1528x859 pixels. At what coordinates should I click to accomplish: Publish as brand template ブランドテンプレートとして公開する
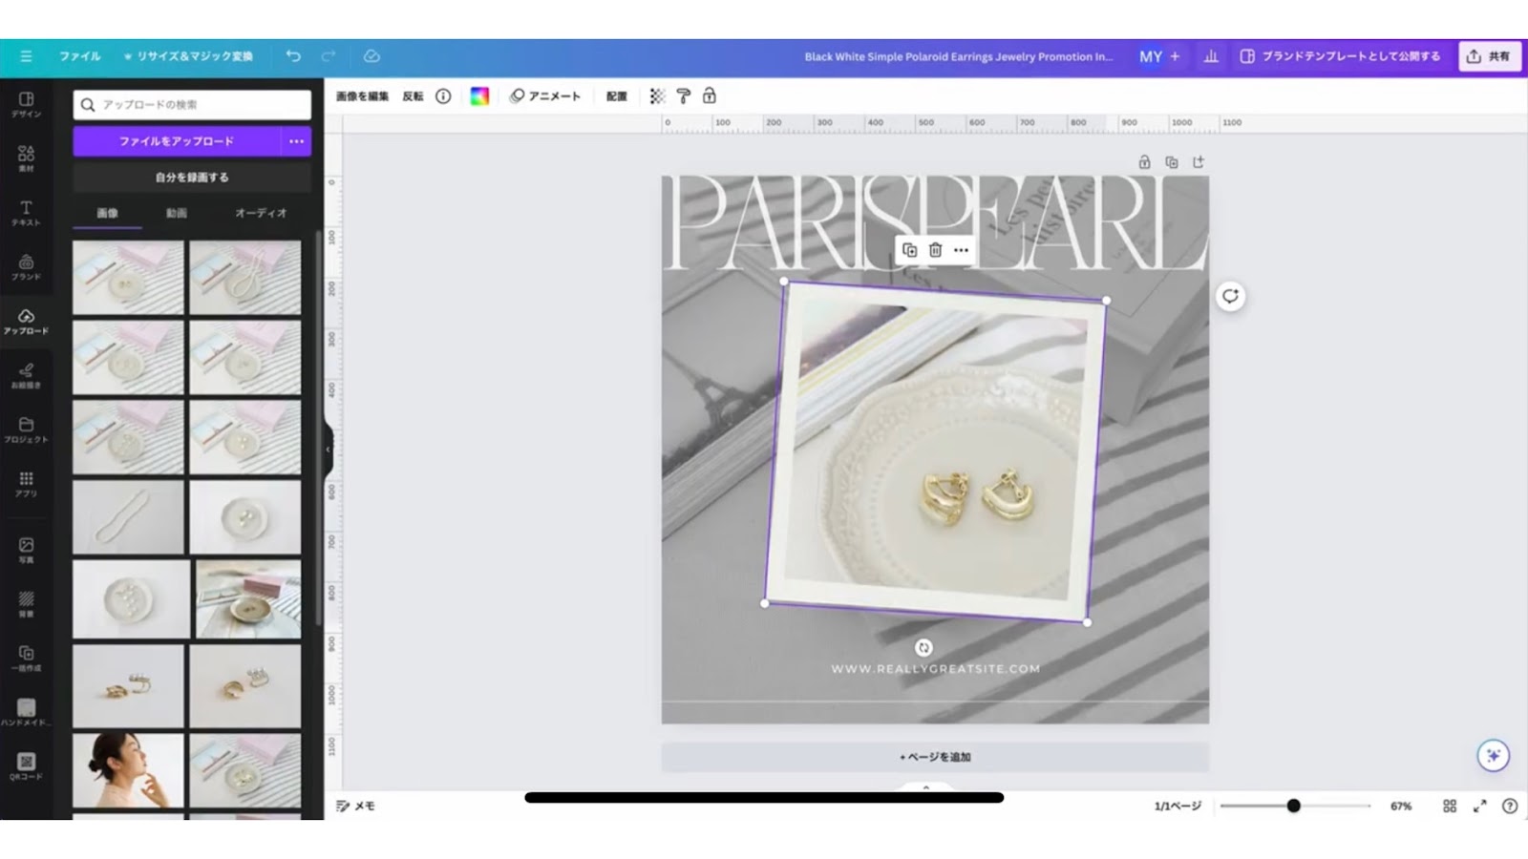pyautogui.click(x=1339, y=56)
